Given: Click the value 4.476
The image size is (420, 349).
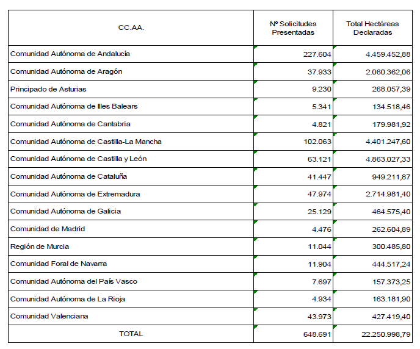Looking at the screenshot, I should 322,229.
